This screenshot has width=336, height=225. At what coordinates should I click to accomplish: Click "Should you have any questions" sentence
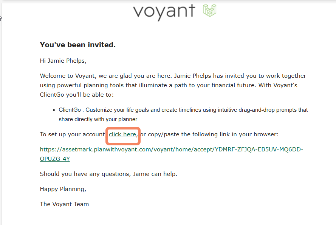click(85, 174)
